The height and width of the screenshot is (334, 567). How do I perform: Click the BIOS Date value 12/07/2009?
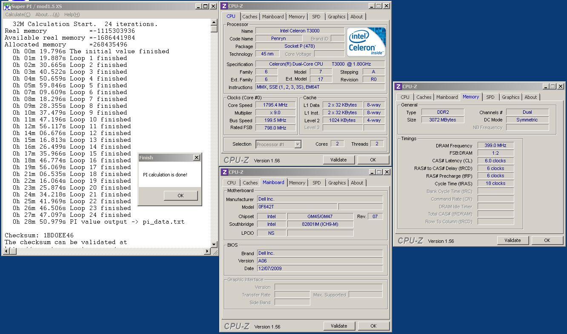click(320, 268)
